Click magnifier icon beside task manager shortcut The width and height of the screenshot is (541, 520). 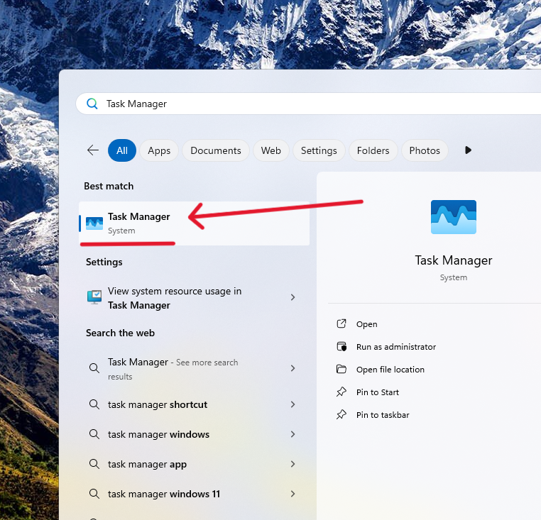click(94, 404)
